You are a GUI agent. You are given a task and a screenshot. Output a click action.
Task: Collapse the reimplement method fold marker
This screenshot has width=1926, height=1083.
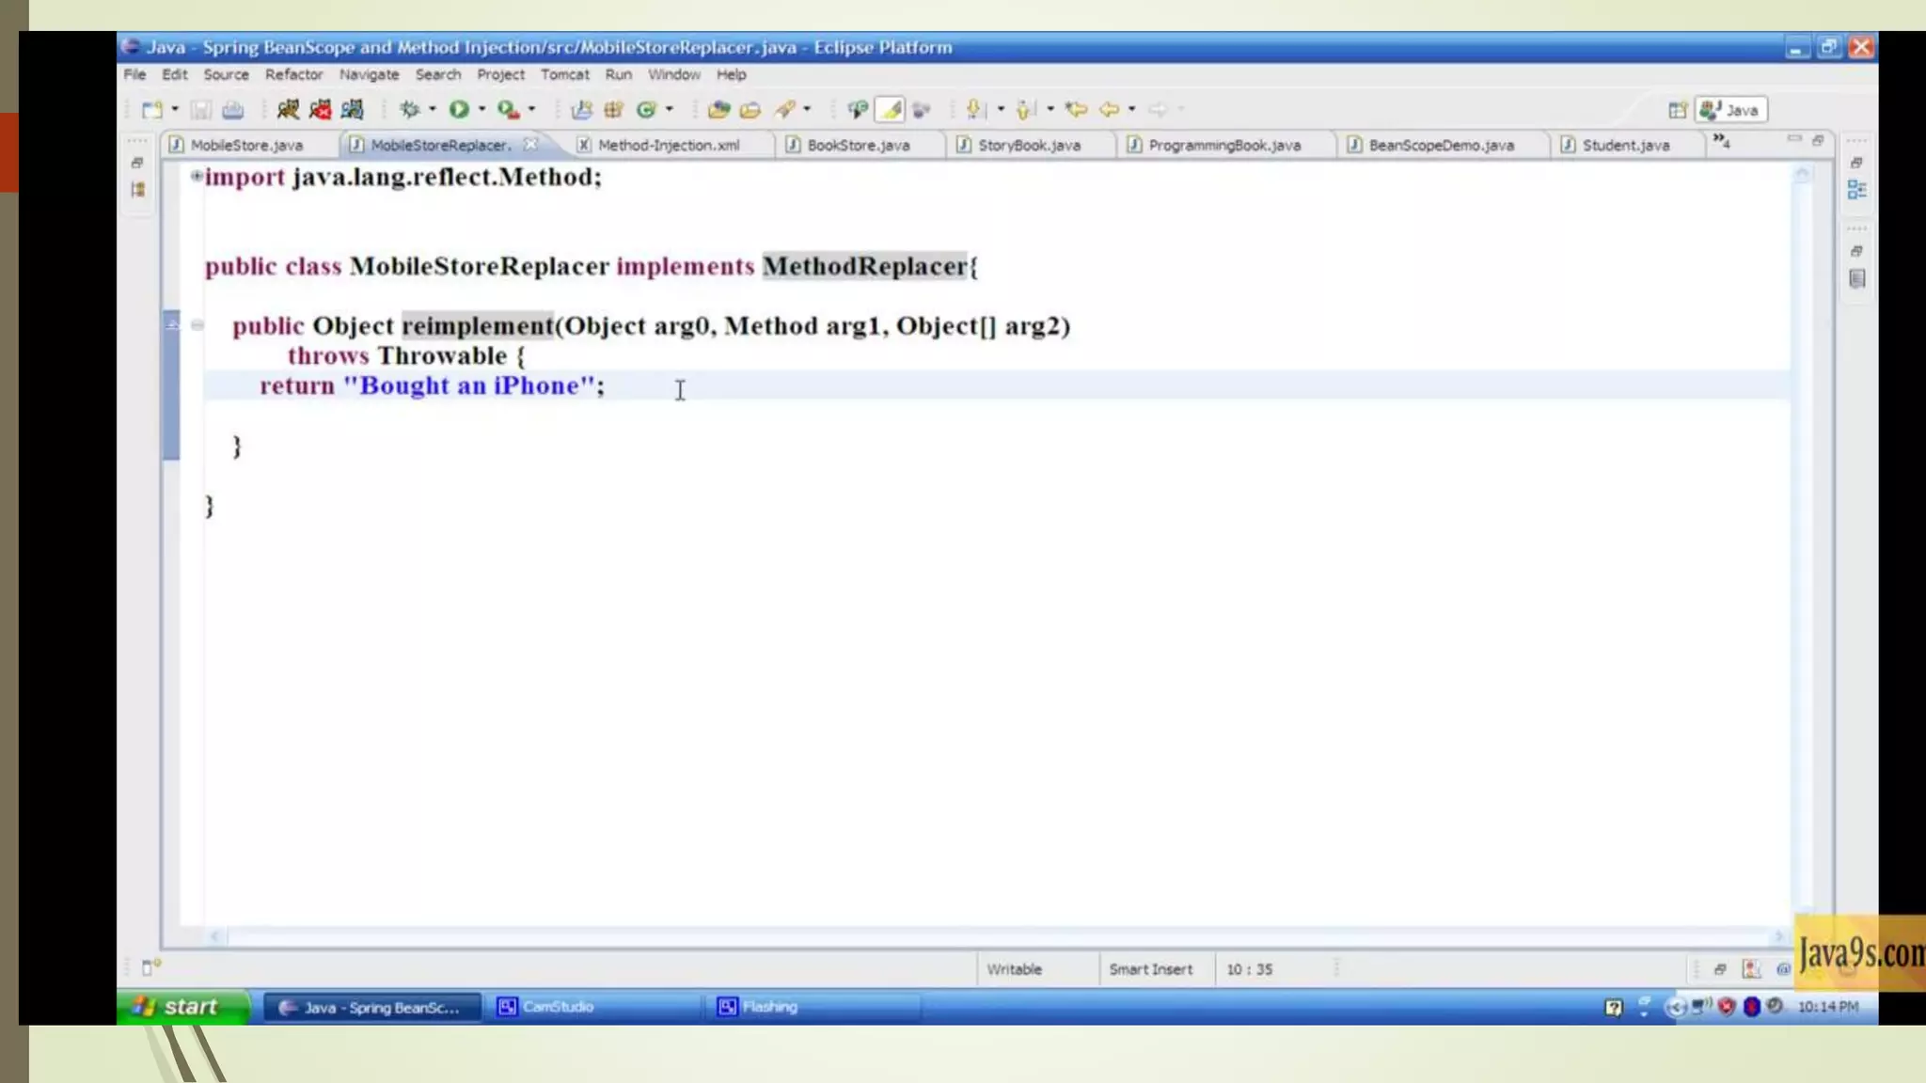pyautogui.click(x=197, y=325)
